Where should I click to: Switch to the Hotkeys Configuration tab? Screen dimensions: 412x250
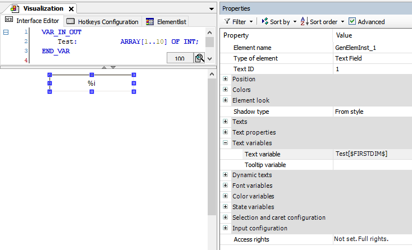pyautogui.click(x=103, y=22)
